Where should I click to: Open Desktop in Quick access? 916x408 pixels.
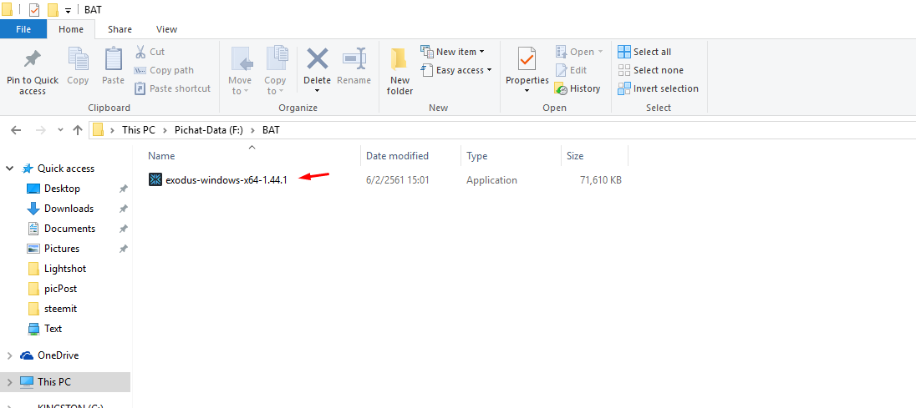pyautogui.click(x=62, y=189)
